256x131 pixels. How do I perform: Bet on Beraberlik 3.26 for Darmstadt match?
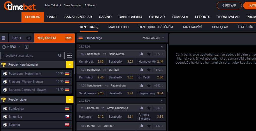coord(121,77)
